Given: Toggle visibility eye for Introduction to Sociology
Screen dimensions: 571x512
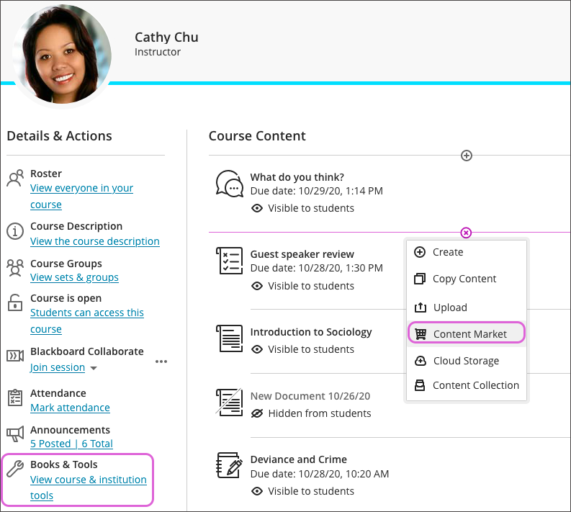Looking at the screenshot, I should 257,349.
